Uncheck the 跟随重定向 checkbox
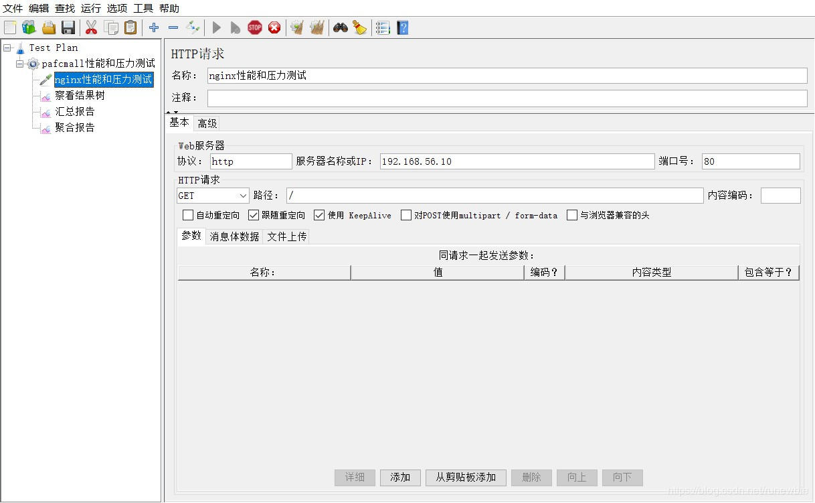This screenshot has width=815, height=503. tap(254, 215)
